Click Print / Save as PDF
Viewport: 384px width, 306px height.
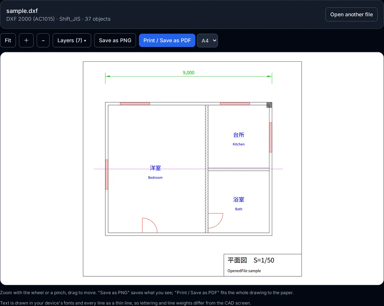pyautogui.click(x=167, y=40)
